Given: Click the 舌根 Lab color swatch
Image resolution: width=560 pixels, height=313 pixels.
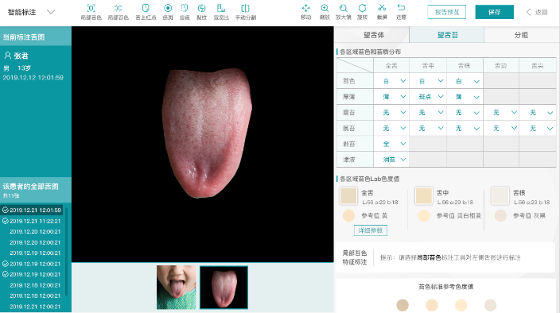Looking at the screenshot, I should click(x=500, y=195).
